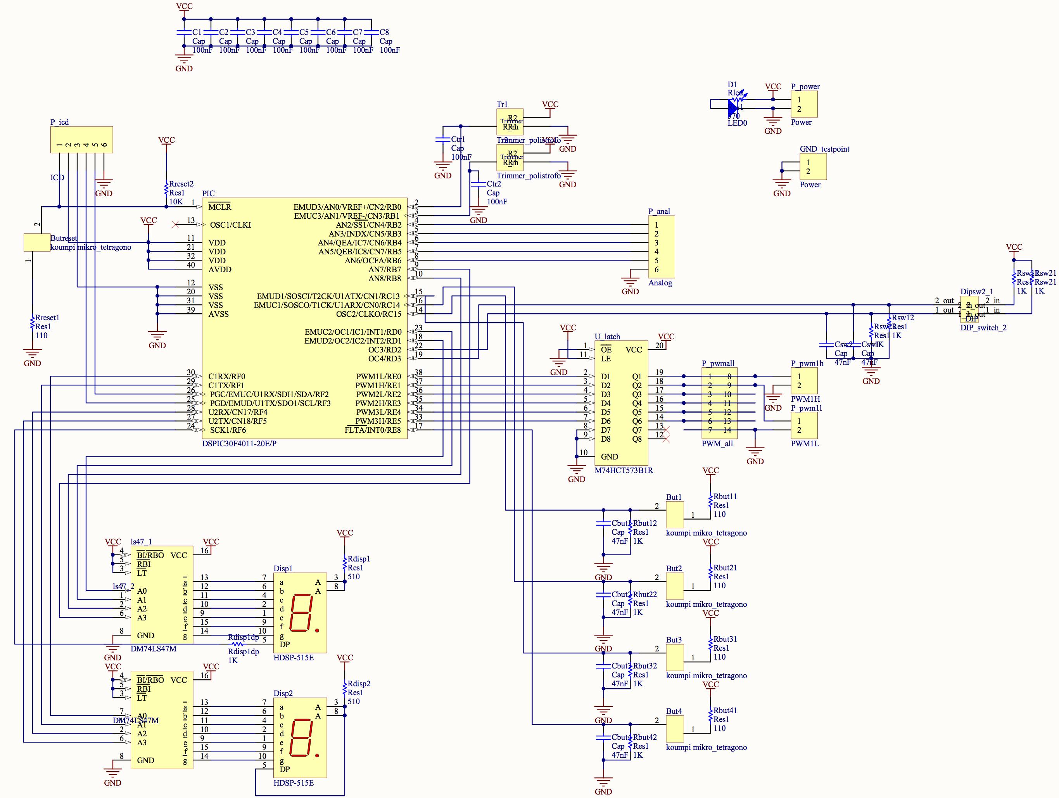Select the Dipsw2_1 DIP switch component
Viewport: 1059px width, 798px height.
click(969, 309)
